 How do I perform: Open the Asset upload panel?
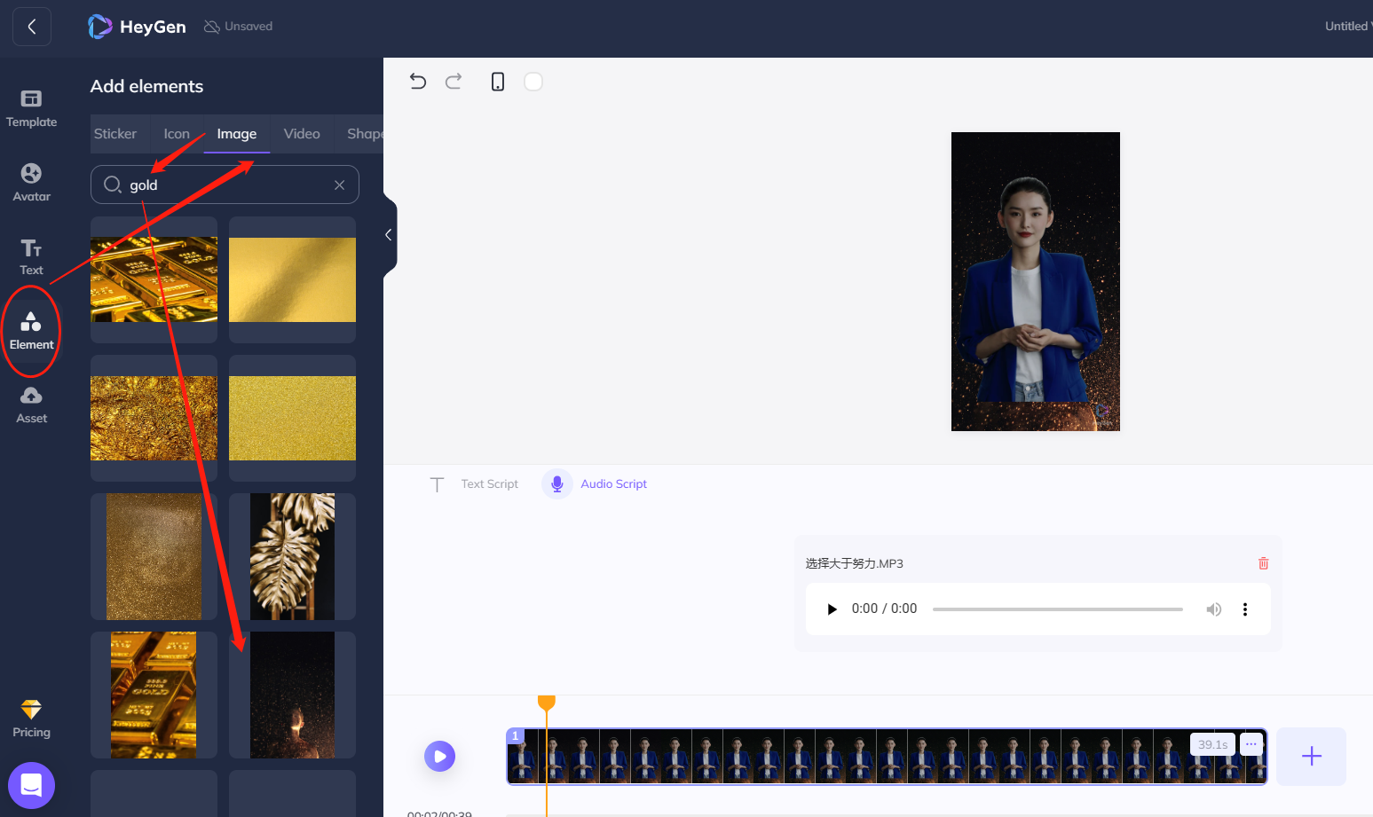[x=31, y=405]
